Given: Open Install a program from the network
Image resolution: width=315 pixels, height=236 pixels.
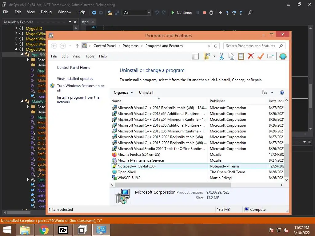Looking at the screenshot, I should [x=78, y=100].
